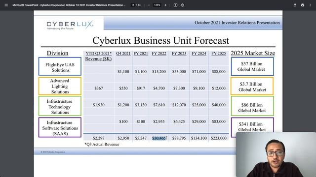Click the $88,000 FlightEye FY 2025 value
Screen dimensions: 316x177
tap(218, 71)
